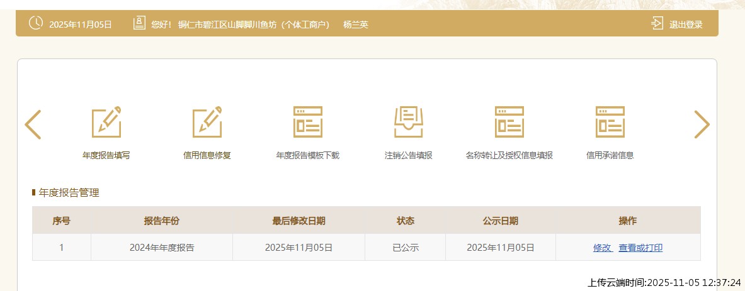The width and height of the screenshot is (745, 291).
Task: Click the 年度报告管理 section heading
Action: tap(69, 193)
